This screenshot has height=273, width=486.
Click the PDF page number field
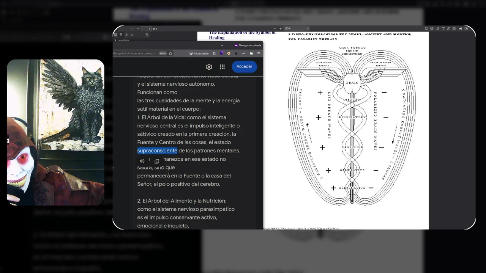click(146, 28)
